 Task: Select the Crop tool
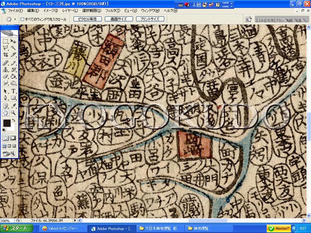pos(5,55)
